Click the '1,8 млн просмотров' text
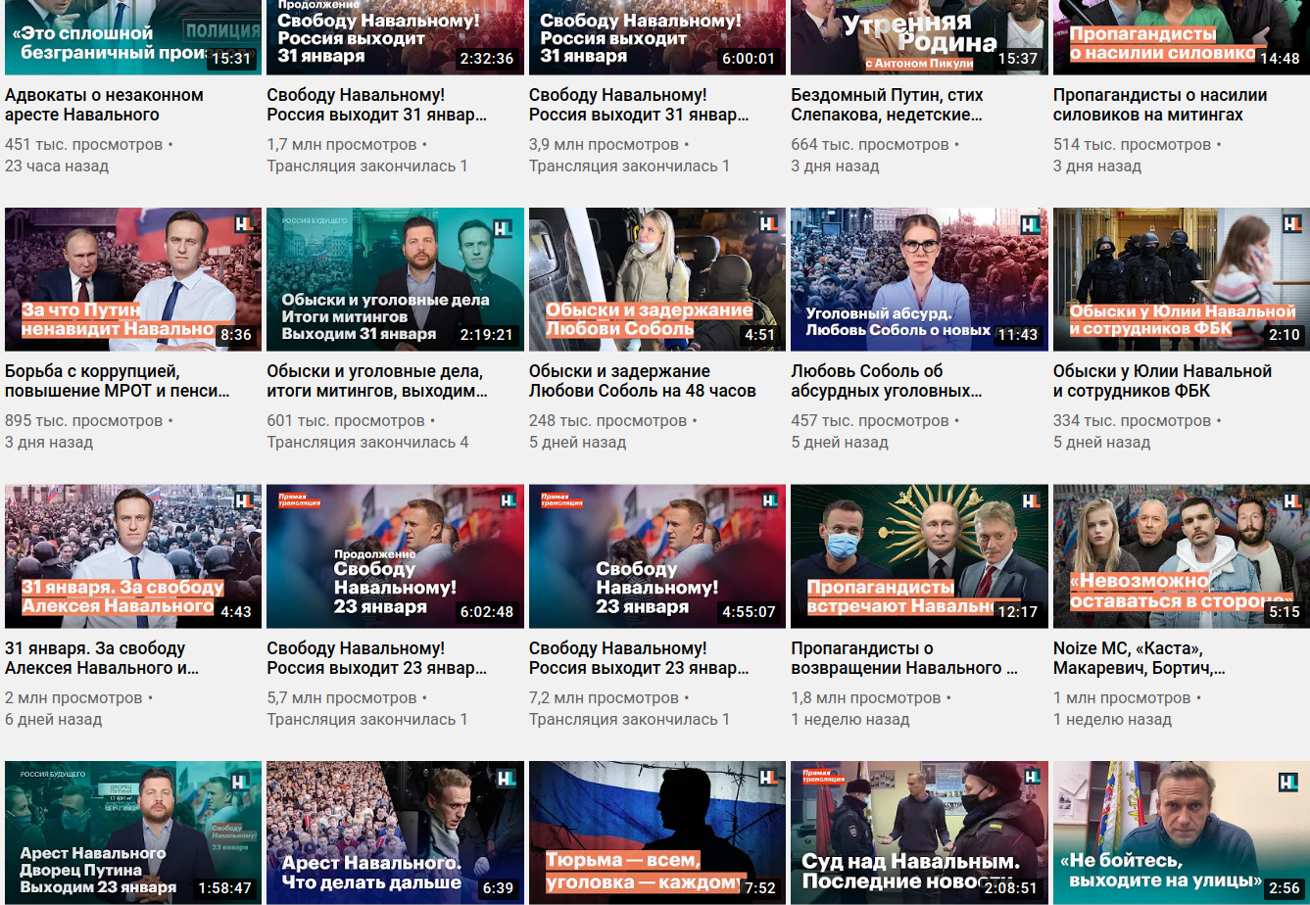 (866, 698)
